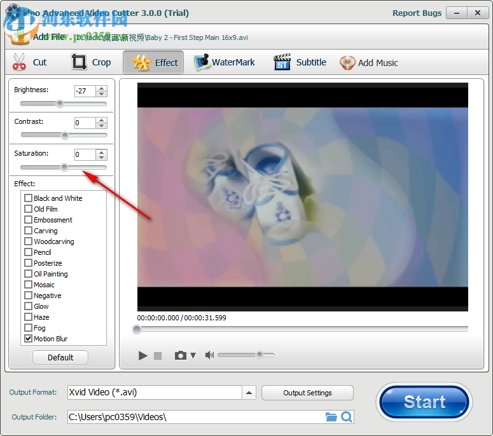Toggle the Embossment effect checkbox
Viewport: 493px width, 436px height.
[28, 219]
